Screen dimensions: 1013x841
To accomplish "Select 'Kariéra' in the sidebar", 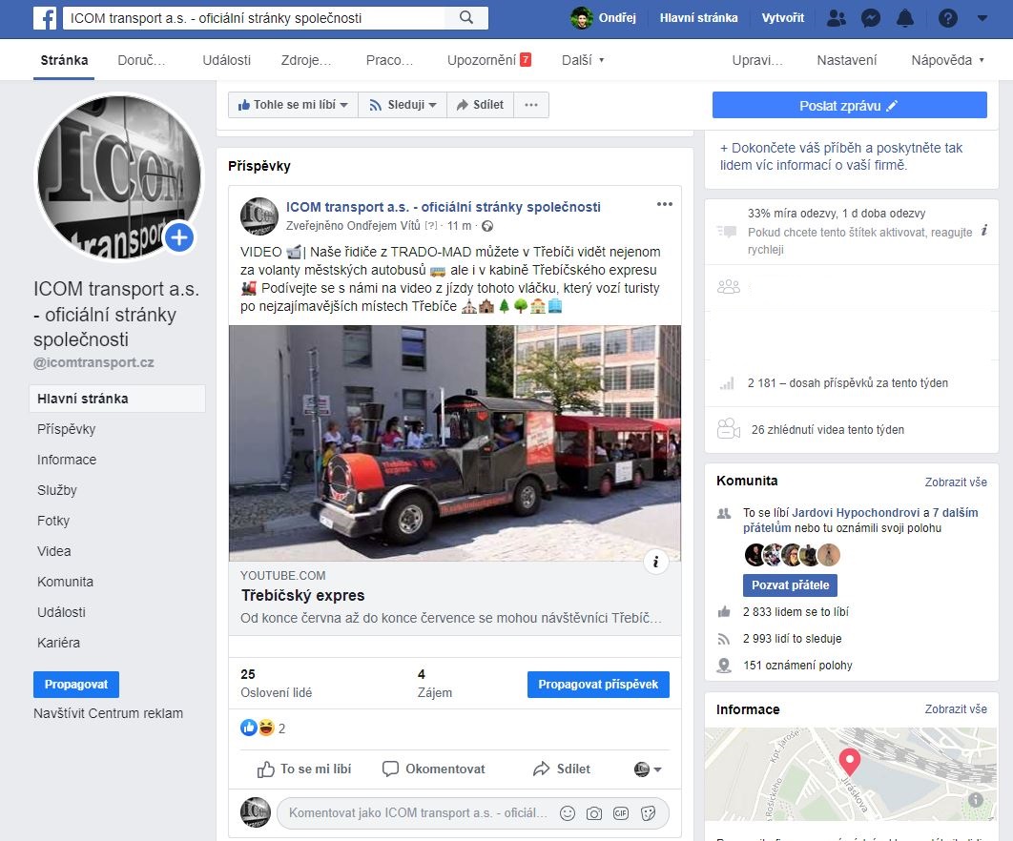I will [x=59, y=643].
